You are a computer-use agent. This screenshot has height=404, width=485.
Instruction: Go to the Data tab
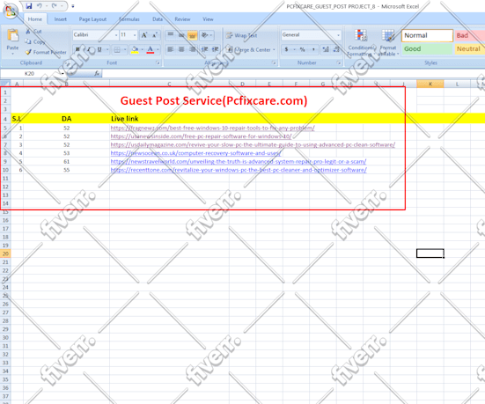tap(158, 19)
